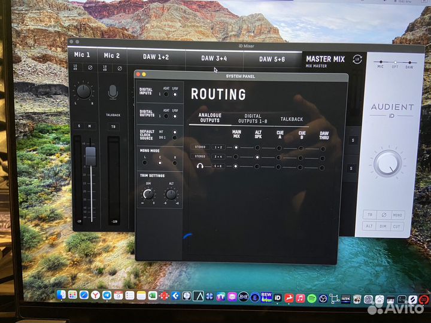Screen dimensions: 431x323
Task: Click the large Audient master volume knob
Action: tap(388, 163)
